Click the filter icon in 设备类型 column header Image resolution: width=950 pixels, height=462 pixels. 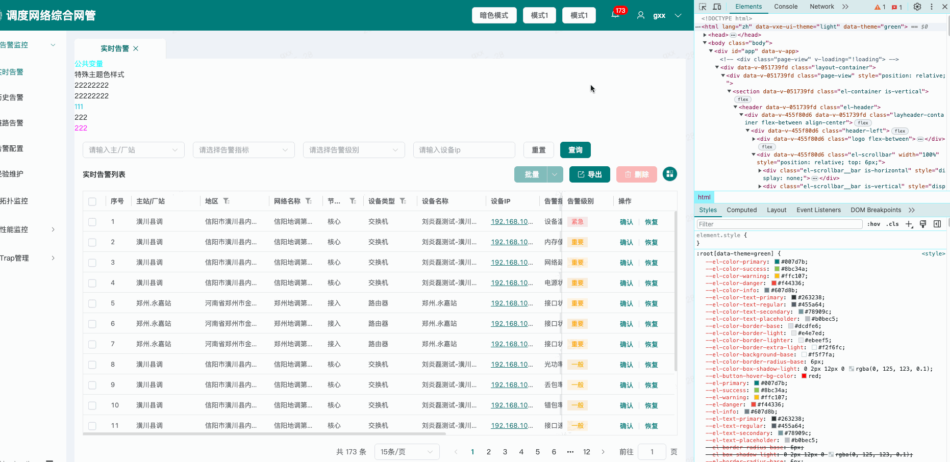[x=403, y=201]
